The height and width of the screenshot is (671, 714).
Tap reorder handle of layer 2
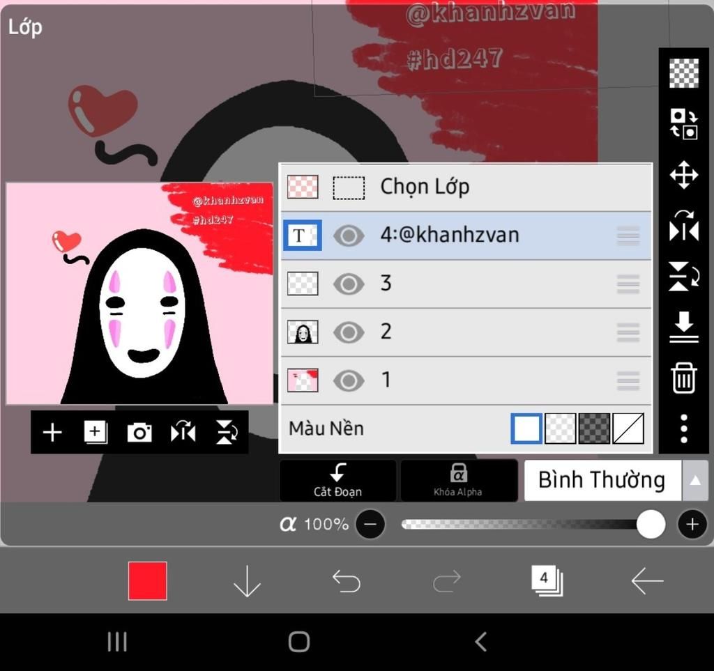[628, 332]
